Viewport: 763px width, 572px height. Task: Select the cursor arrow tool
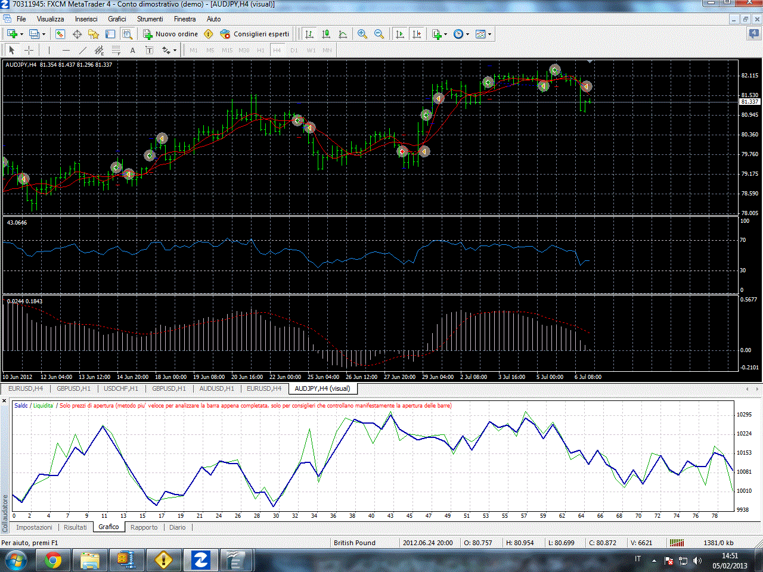coord(12,50)
